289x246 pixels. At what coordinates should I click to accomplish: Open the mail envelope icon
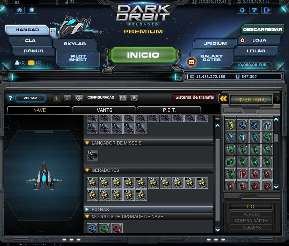click(31, 63)
